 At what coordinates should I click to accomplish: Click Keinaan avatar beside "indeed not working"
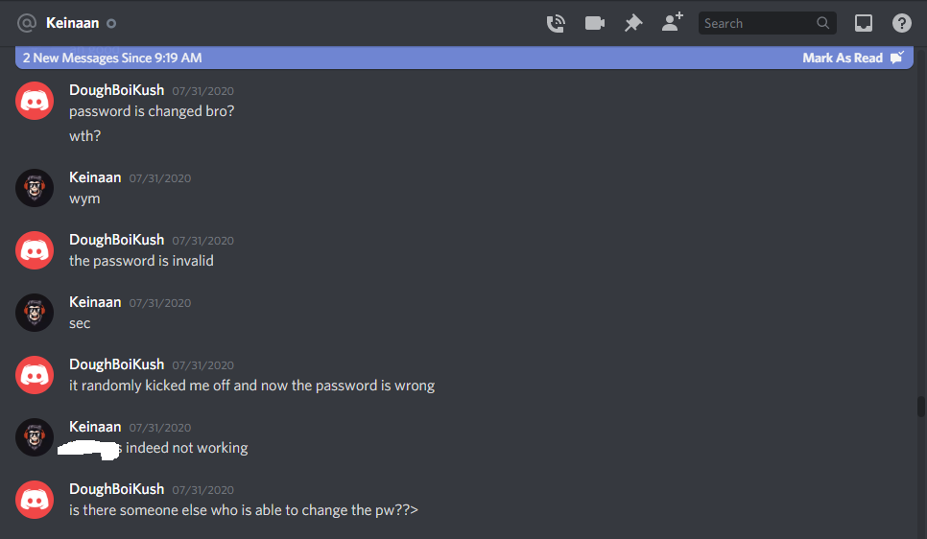click(35, 437)
